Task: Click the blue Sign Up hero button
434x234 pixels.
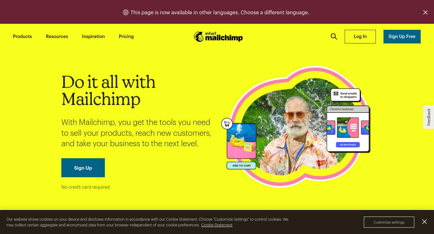Action: pos(83,168)
